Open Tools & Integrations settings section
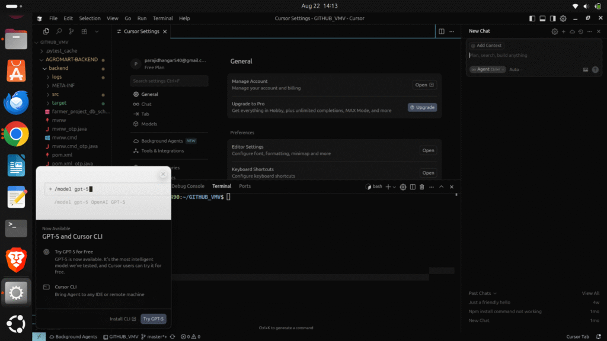 coord(162,151)
